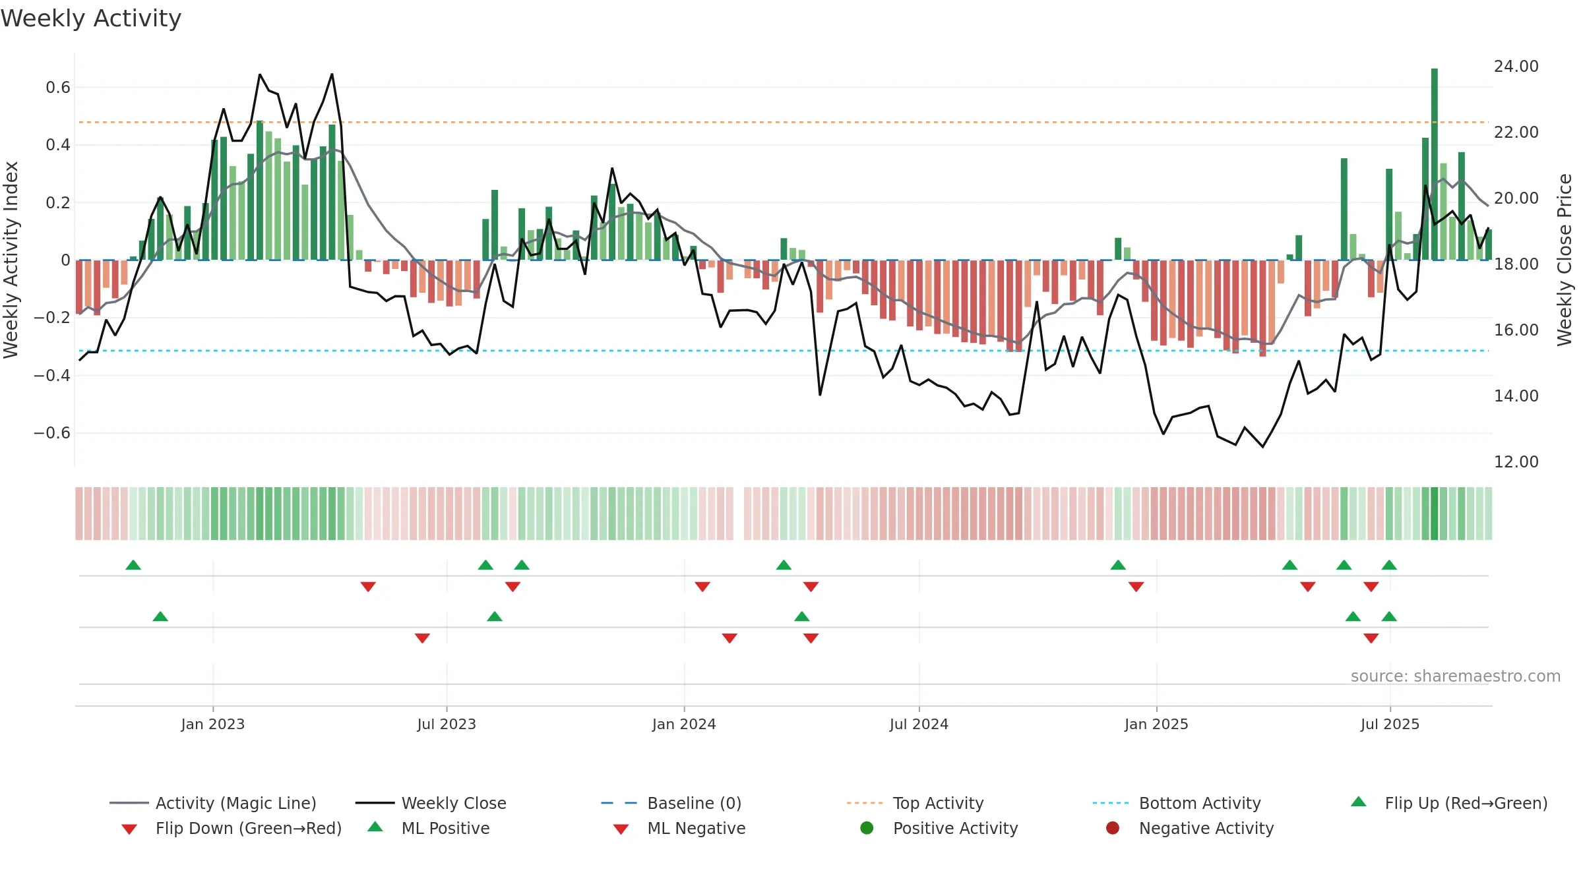Toggle Flip Down (Green→Red) legend entry
Image resolution: width=1583 pixels, height=890 pixels.
coord(231,828)
